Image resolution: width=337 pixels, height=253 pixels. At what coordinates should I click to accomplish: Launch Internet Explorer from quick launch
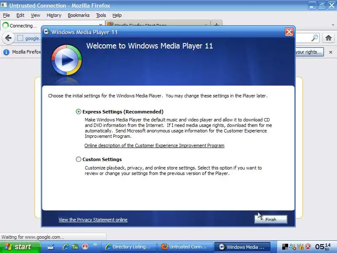coord(66,247)
